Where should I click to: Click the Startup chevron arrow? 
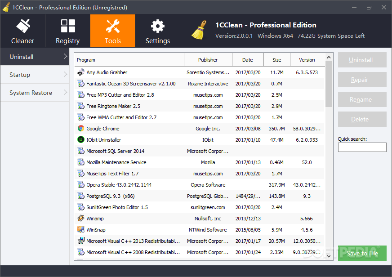pyautogui.click(x=65, y=75)
